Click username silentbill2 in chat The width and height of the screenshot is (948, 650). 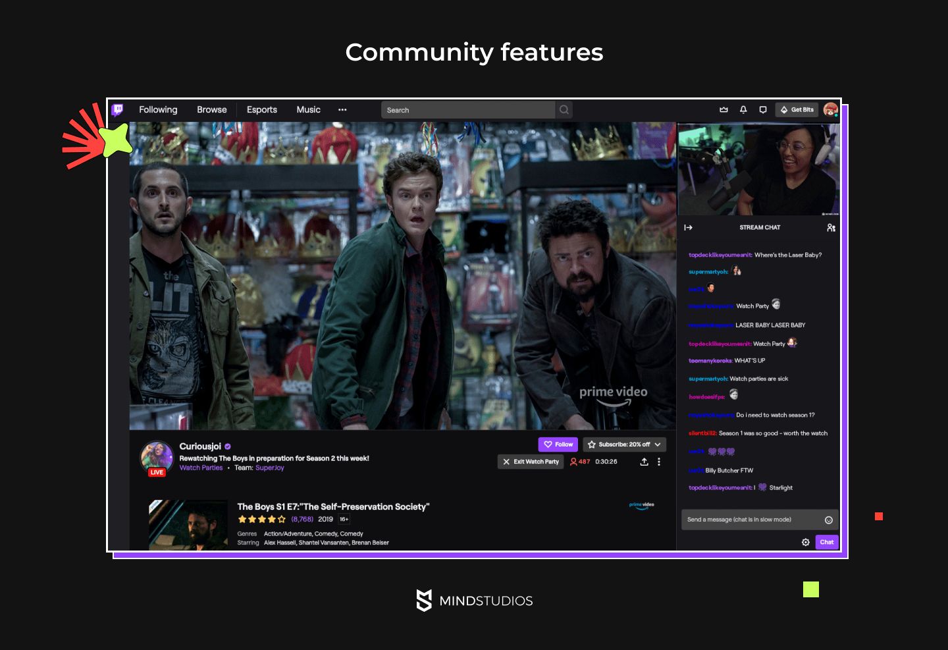click(x=703, y=433)
